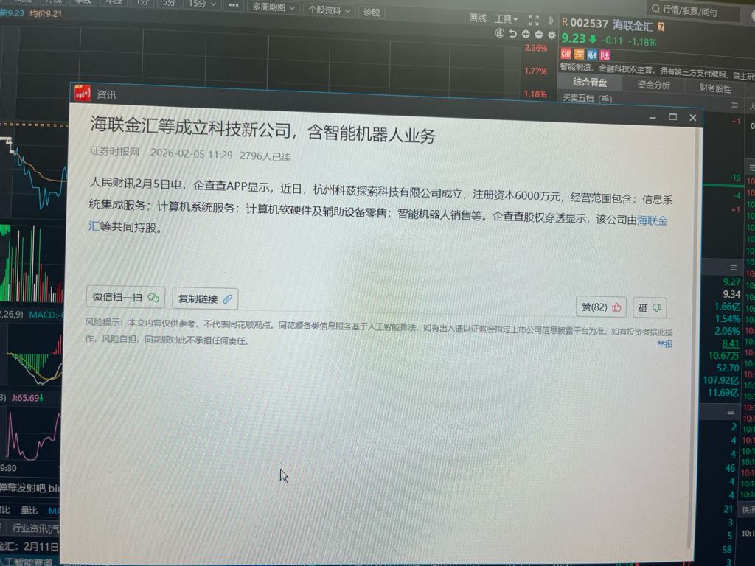Open the 海联金汇 hyperlink in article text
The image size is (755, 566).
652,221
